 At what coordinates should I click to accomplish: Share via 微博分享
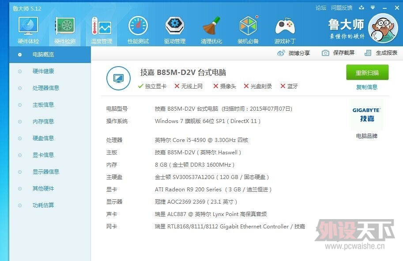coord(294,53)
